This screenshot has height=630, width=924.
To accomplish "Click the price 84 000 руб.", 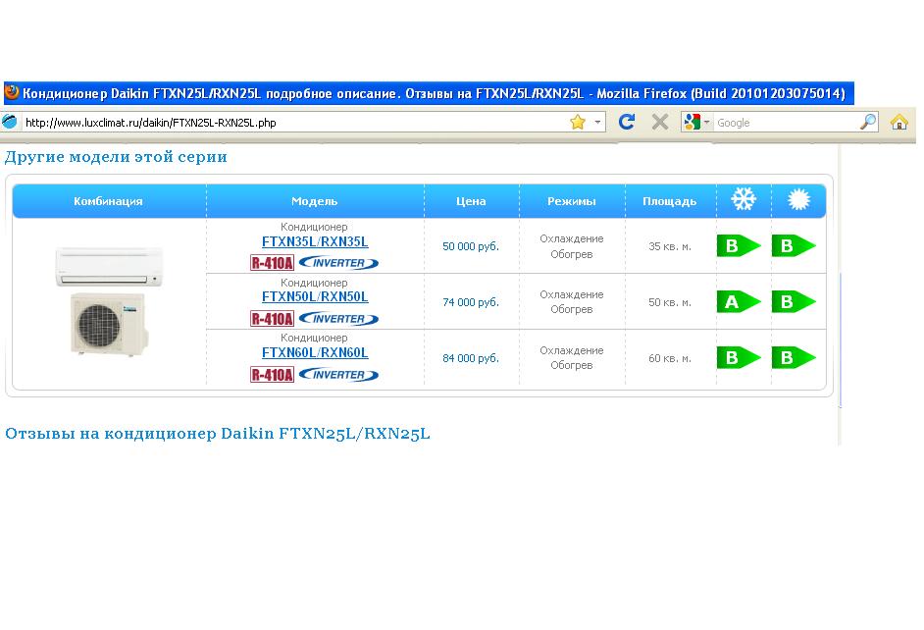I will [471, 358].
